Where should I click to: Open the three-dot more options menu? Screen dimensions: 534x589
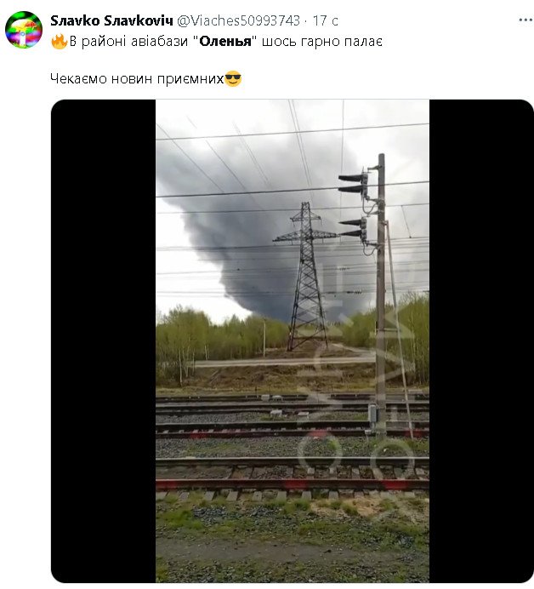(525, 20)
